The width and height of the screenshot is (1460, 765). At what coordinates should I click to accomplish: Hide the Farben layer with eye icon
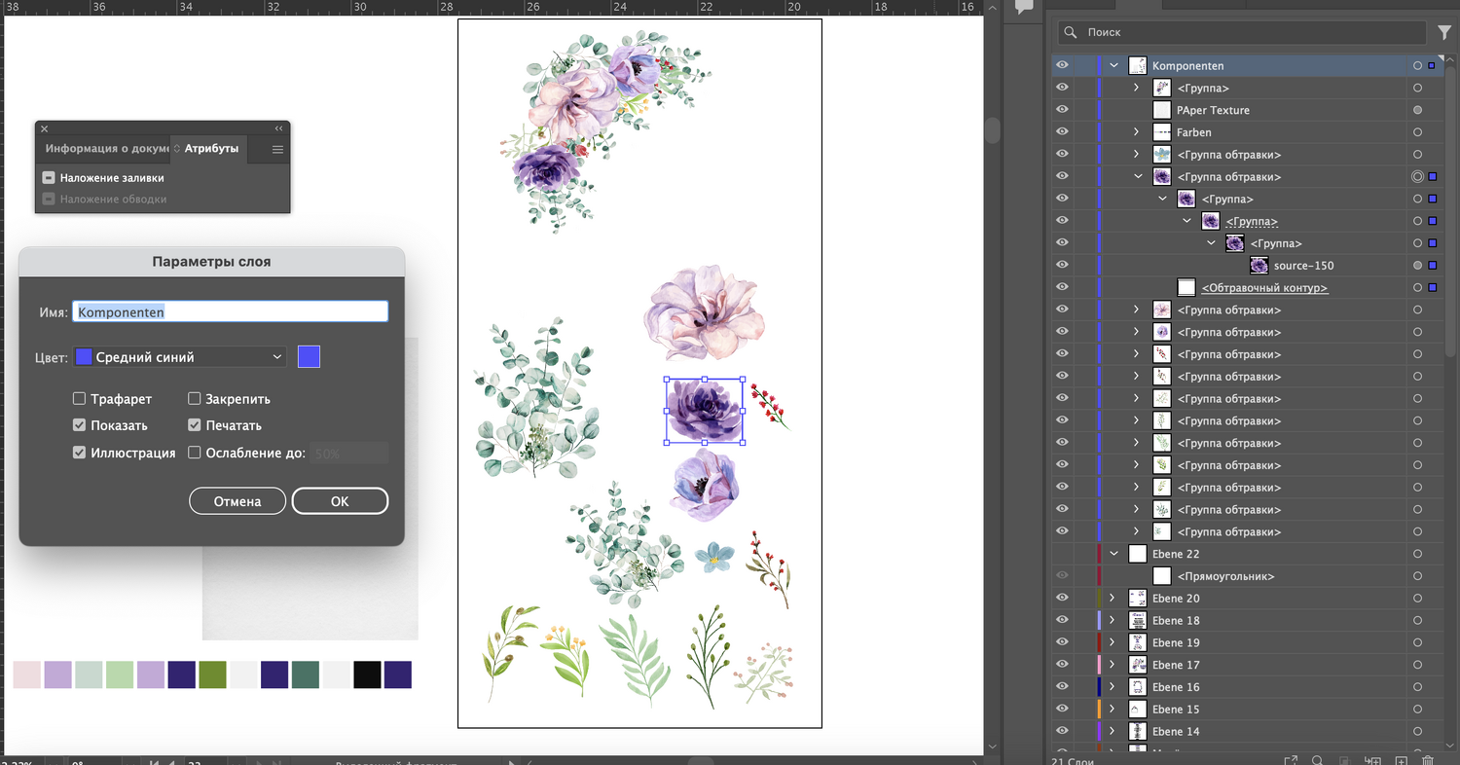(x=1062, y=132)
